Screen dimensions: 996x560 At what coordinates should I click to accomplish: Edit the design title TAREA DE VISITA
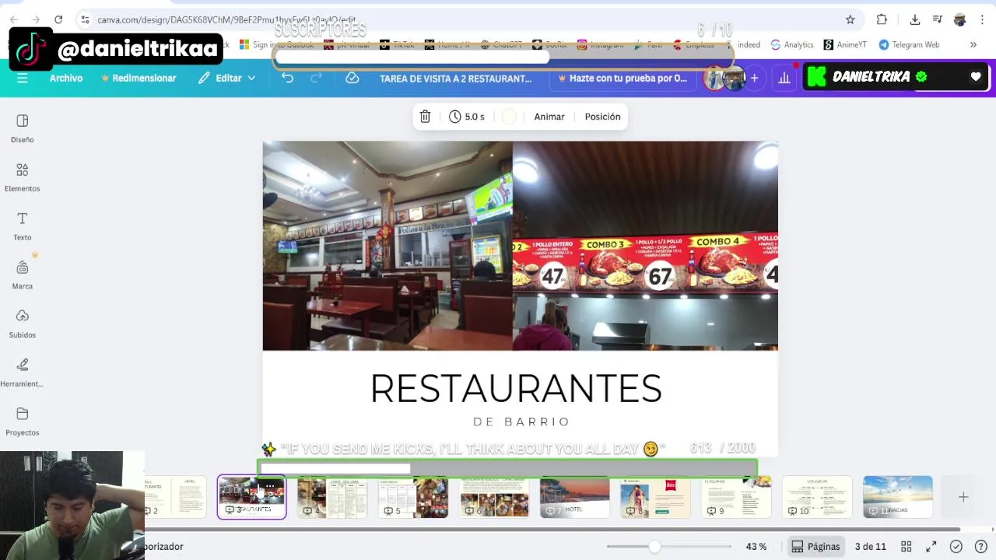point(455,79)
